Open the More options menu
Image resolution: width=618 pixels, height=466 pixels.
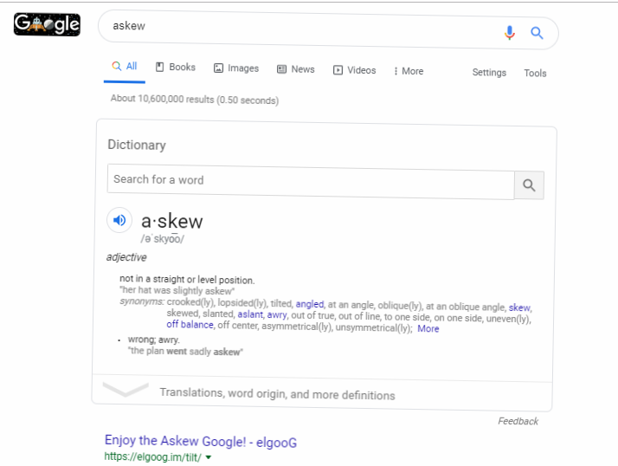tap(409, 71)
